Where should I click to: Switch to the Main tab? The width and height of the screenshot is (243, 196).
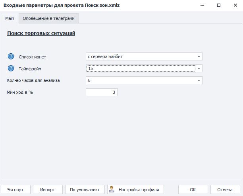click(x=10, y=18)
